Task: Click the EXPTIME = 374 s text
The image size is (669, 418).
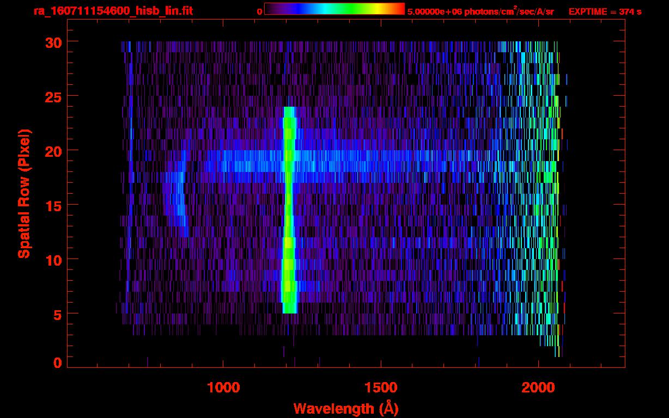Action: 605,11
